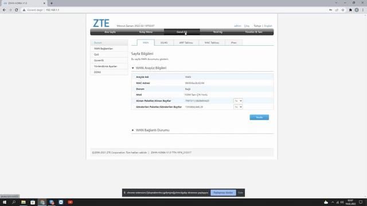Click the blue Yenile refresh button
Screen dimensions: 367x206
[259, 117]
